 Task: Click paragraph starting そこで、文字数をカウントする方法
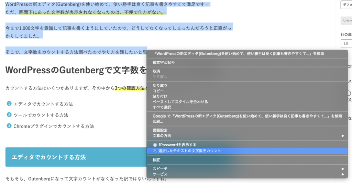pos(76,52)
